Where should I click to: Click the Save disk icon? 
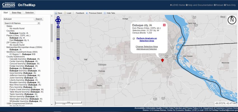[56, 13]
